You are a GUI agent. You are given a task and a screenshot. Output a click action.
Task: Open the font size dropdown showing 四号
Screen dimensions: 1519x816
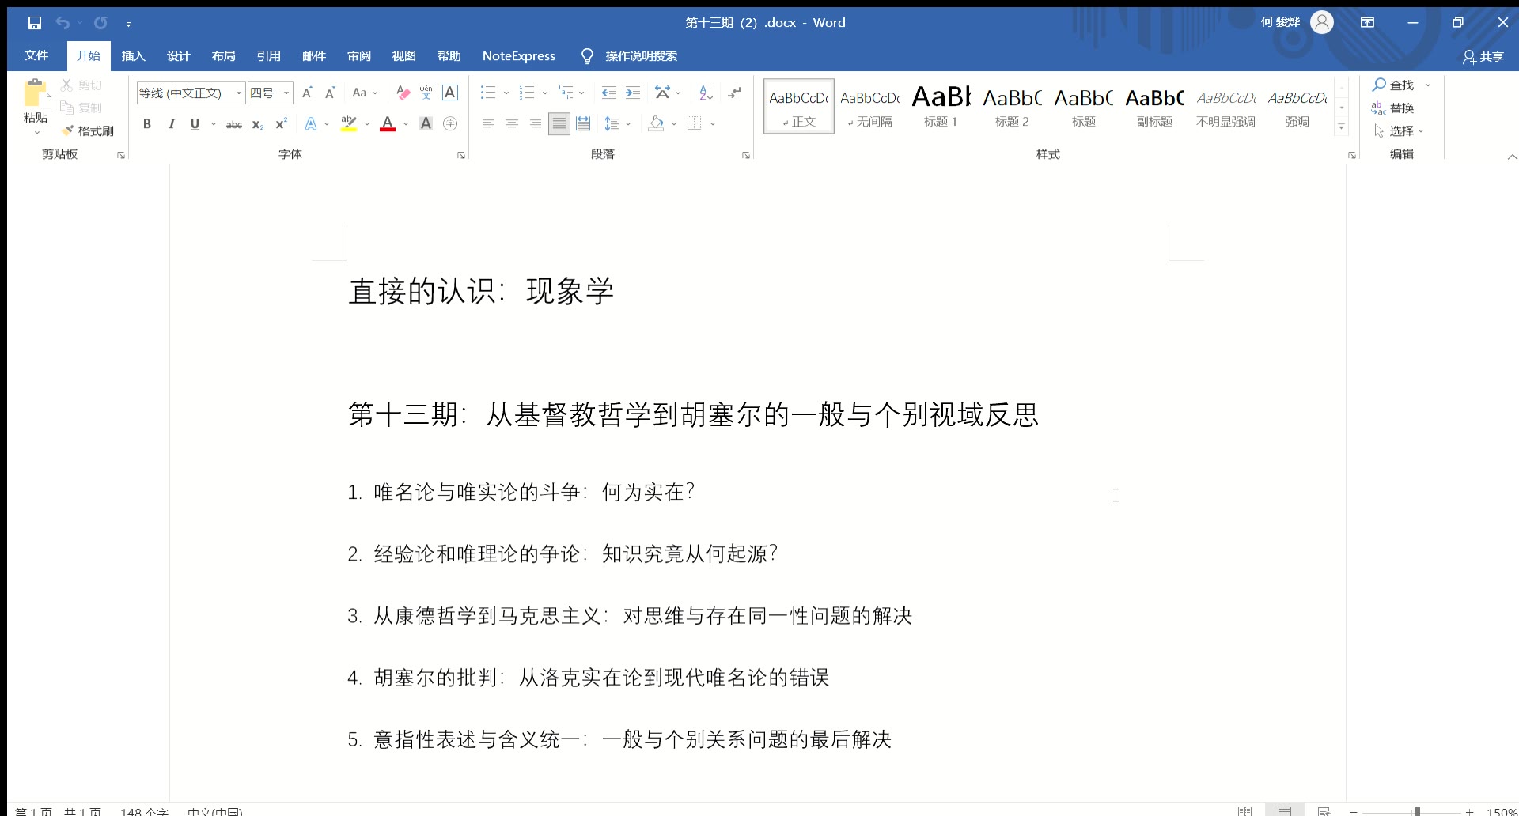pyautogui.click(x=286, y=93)
